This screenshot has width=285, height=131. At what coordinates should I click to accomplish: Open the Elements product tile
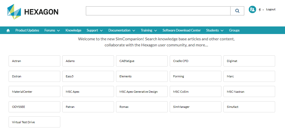[x=142, y=76]
